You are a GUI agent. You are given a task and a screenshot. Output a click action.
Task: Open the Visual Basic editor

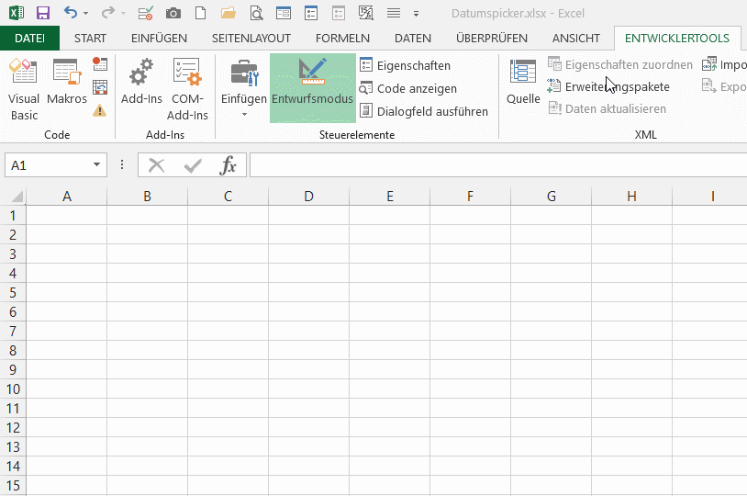[24, 88]
